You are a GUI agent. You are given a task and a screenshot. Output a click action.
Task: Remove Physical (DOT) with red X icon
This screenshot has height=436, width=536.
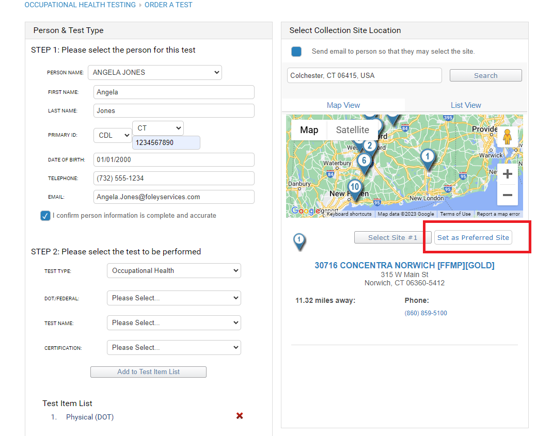240,416
